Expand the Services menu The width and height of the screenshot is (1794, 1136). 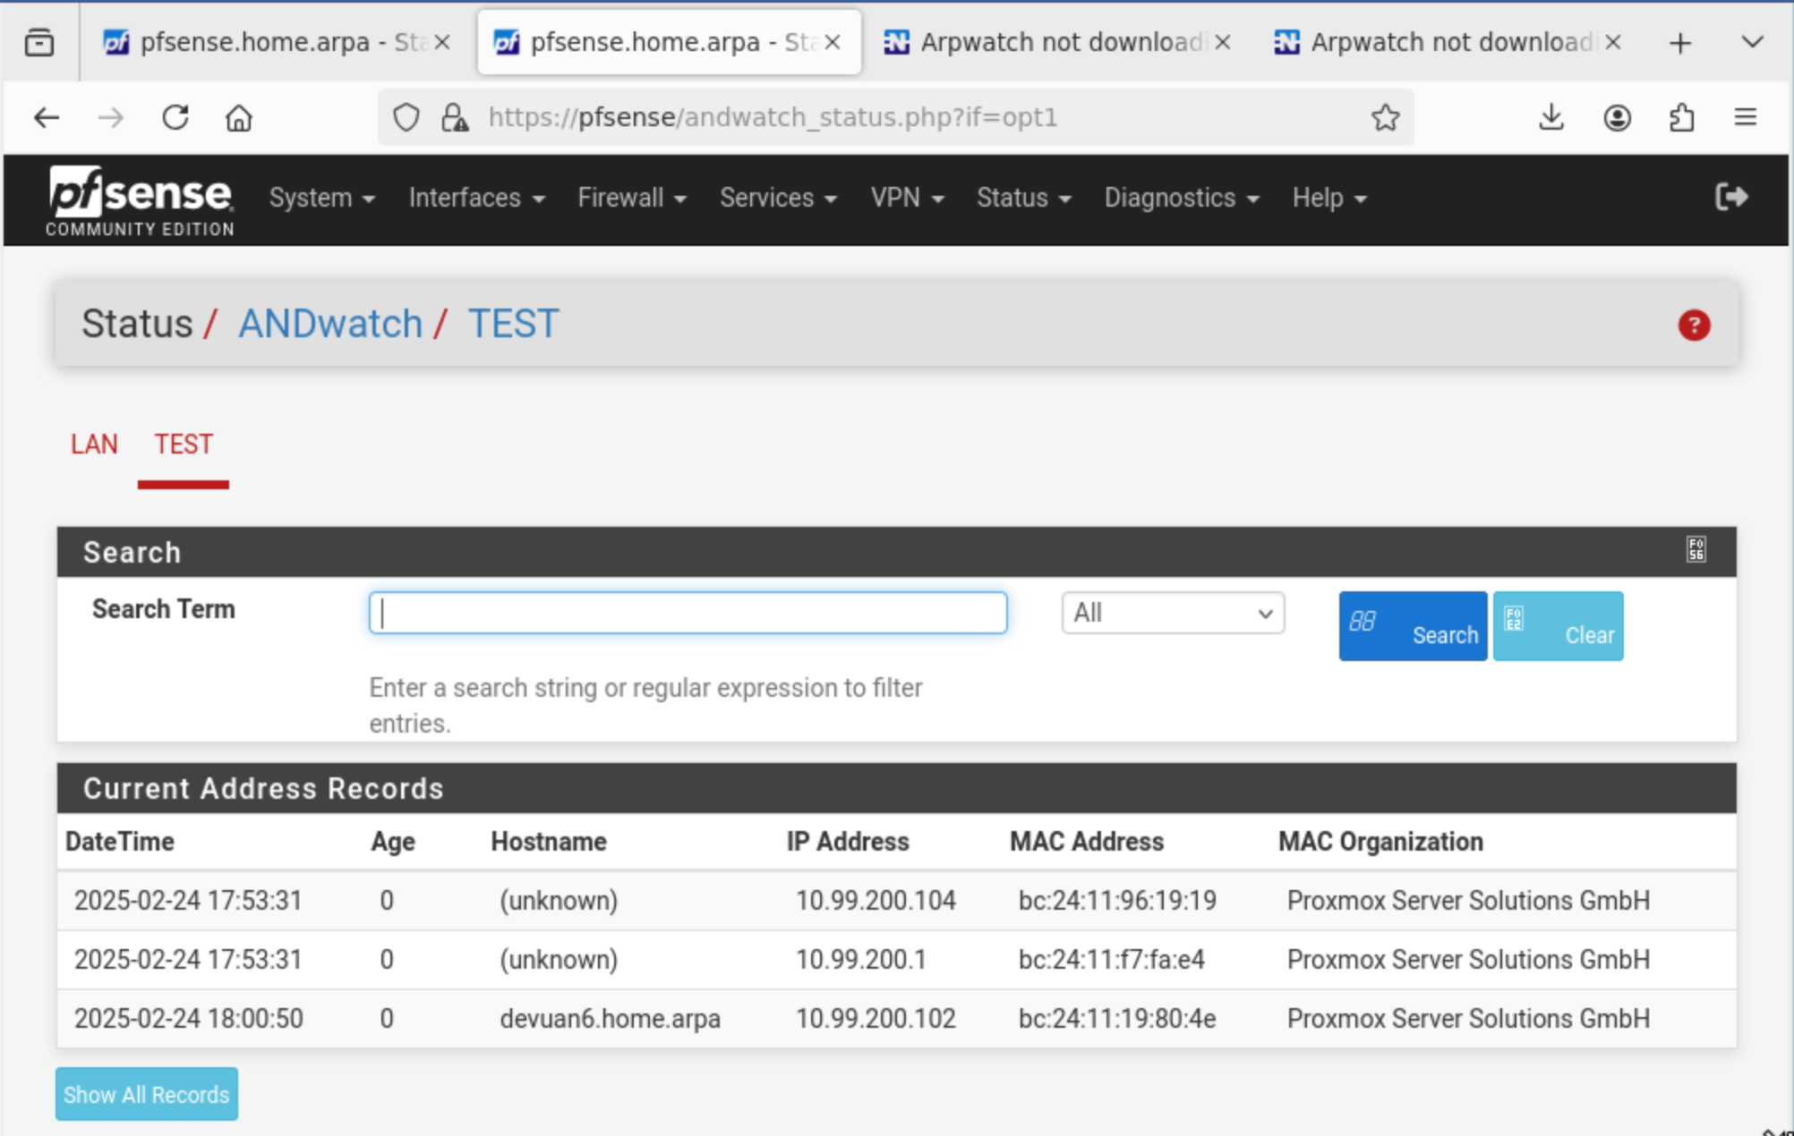tap(779, 198)
